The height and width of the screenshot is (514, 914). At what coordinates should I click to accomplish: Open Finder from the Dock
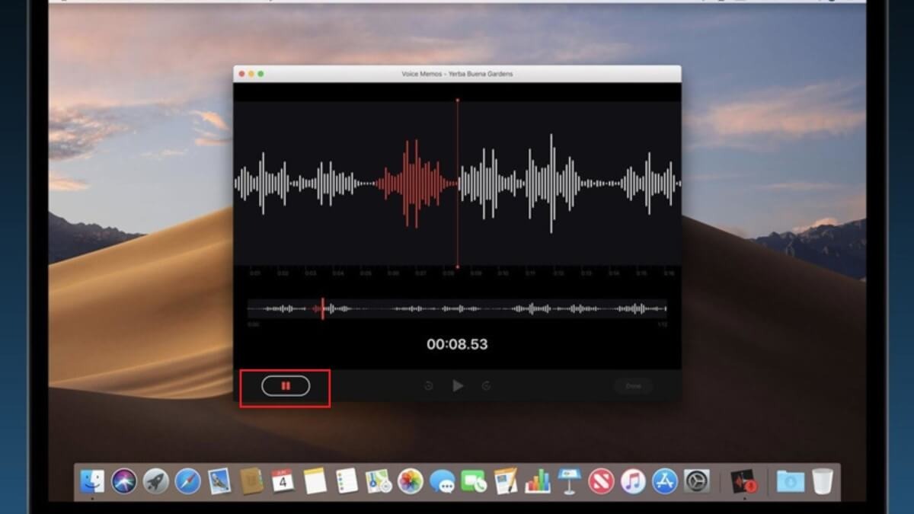(93, 480)
